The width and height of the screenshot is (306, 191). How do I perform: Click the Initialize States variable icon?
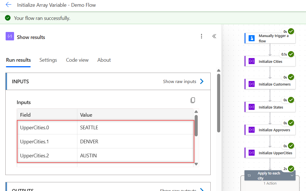click(251, 107)
